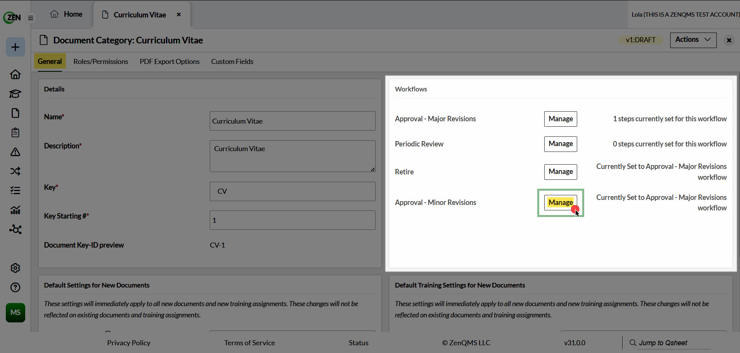The width and height of the screenshot is (740, 353).
Task: Click the Lola test account user name
Action: click(x=685, y=15)
